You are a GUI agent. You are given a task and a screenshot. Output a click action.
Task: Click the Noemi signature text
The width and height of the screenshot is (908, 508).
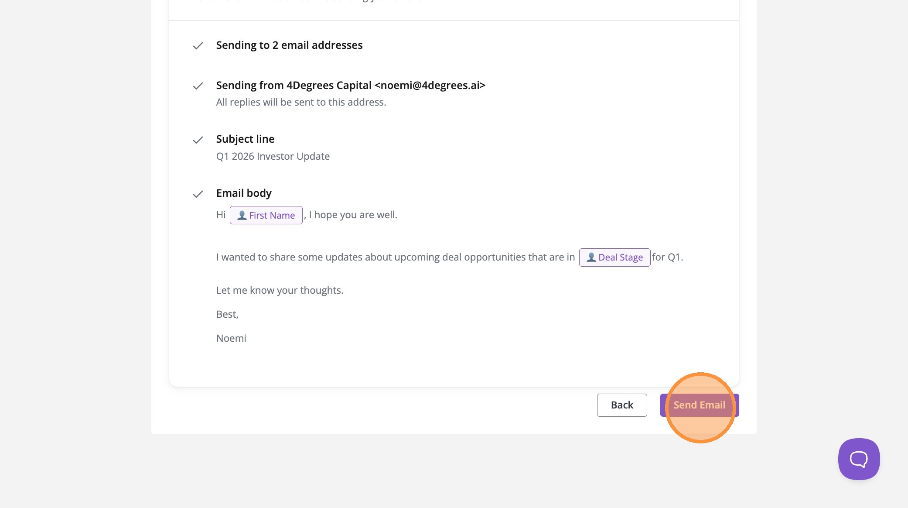pyautogui.click(x=231, y=338)
